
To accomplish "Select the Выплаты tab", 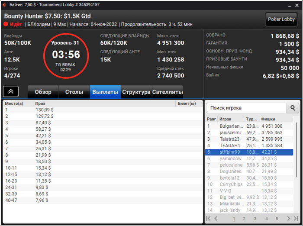I will point(105,92).
